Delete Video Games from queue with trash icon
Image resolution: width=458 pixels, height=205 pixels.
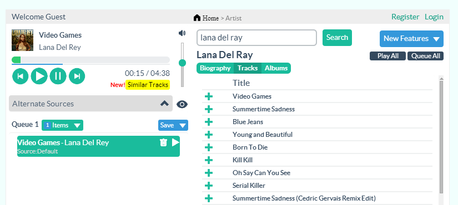pyautogui.click(x=163, y=142)
